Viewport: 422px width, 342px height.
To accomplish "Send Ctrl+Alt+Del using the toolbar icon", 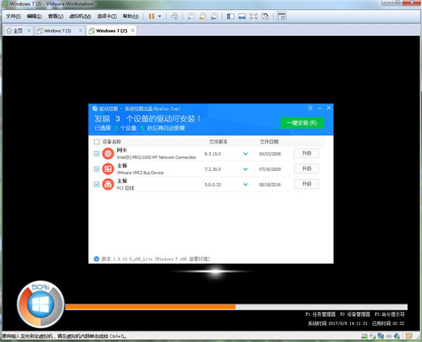I will 174,16.
